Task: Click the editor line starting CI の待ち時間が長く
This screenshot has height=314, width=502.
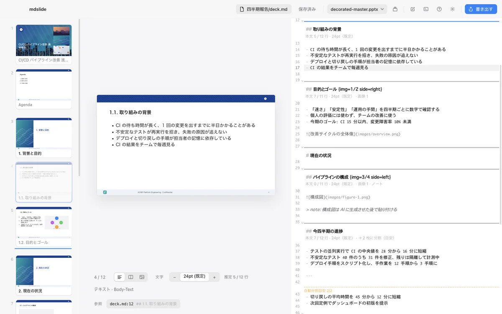Action: pyautogui.click(x=402, y=49)
